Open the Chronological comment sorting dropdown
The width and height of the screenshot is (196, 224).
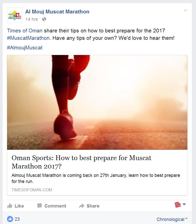coord(172,219)
